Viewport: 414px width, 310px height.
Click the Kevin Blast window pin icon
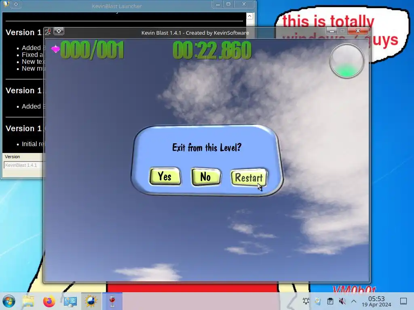[x=48, y=32]
